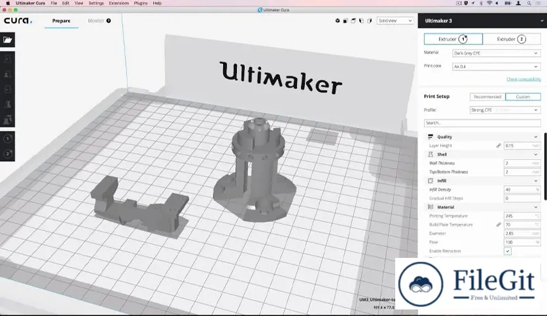
Task: Edit the Top/Bottom Thickness value field
Action: [522, 172]
